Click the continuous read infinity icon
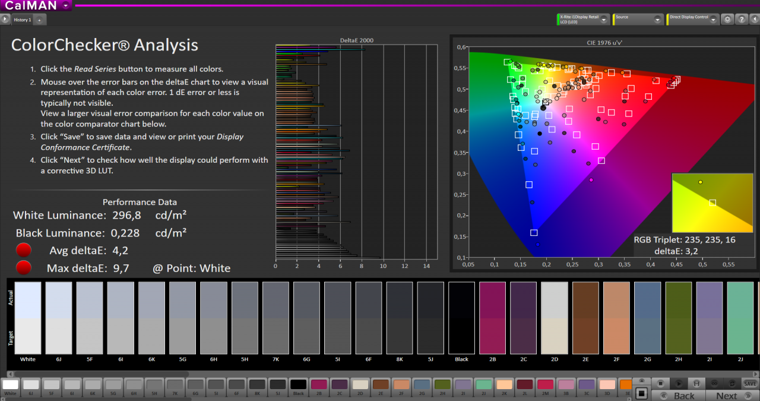 pyautogui.click(x=714, y=383)
